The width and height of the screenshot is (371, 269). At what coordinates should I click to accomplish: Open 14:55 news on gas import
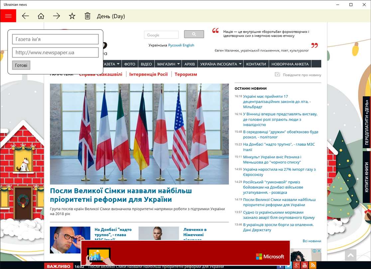click(x=279, y=172)
